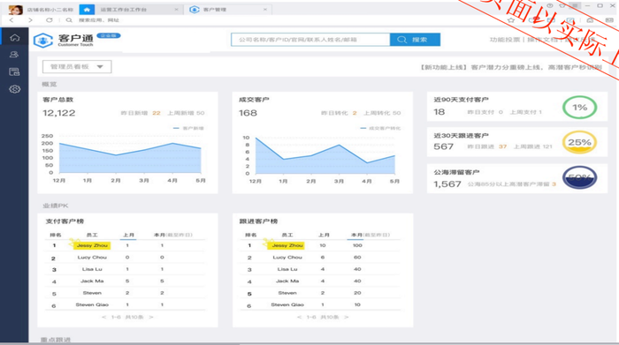The height and width of the screenshot is (345, 619).
Task: Click the 50% ring for 公海滞留客户
Action: 579,177
